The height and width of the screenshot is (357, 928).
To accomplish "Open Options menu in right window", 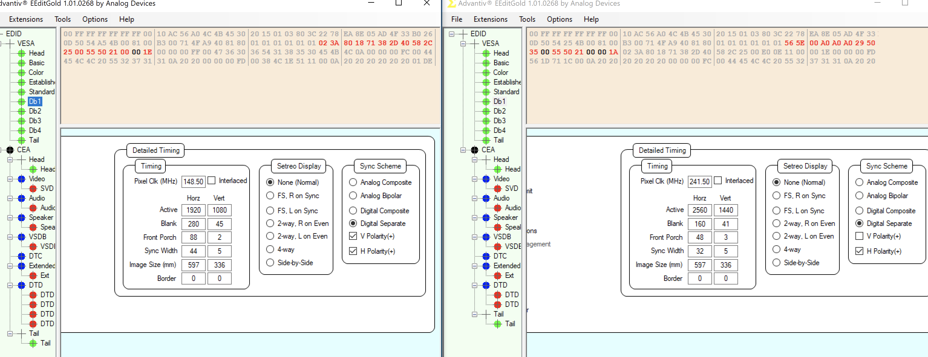I will [560, 19].
